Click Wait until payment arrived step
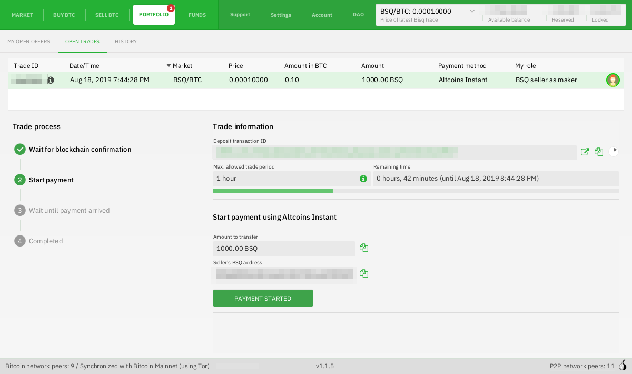Image resolution: width=632 pixels, height=374 pixels. (x=62, y=210)
